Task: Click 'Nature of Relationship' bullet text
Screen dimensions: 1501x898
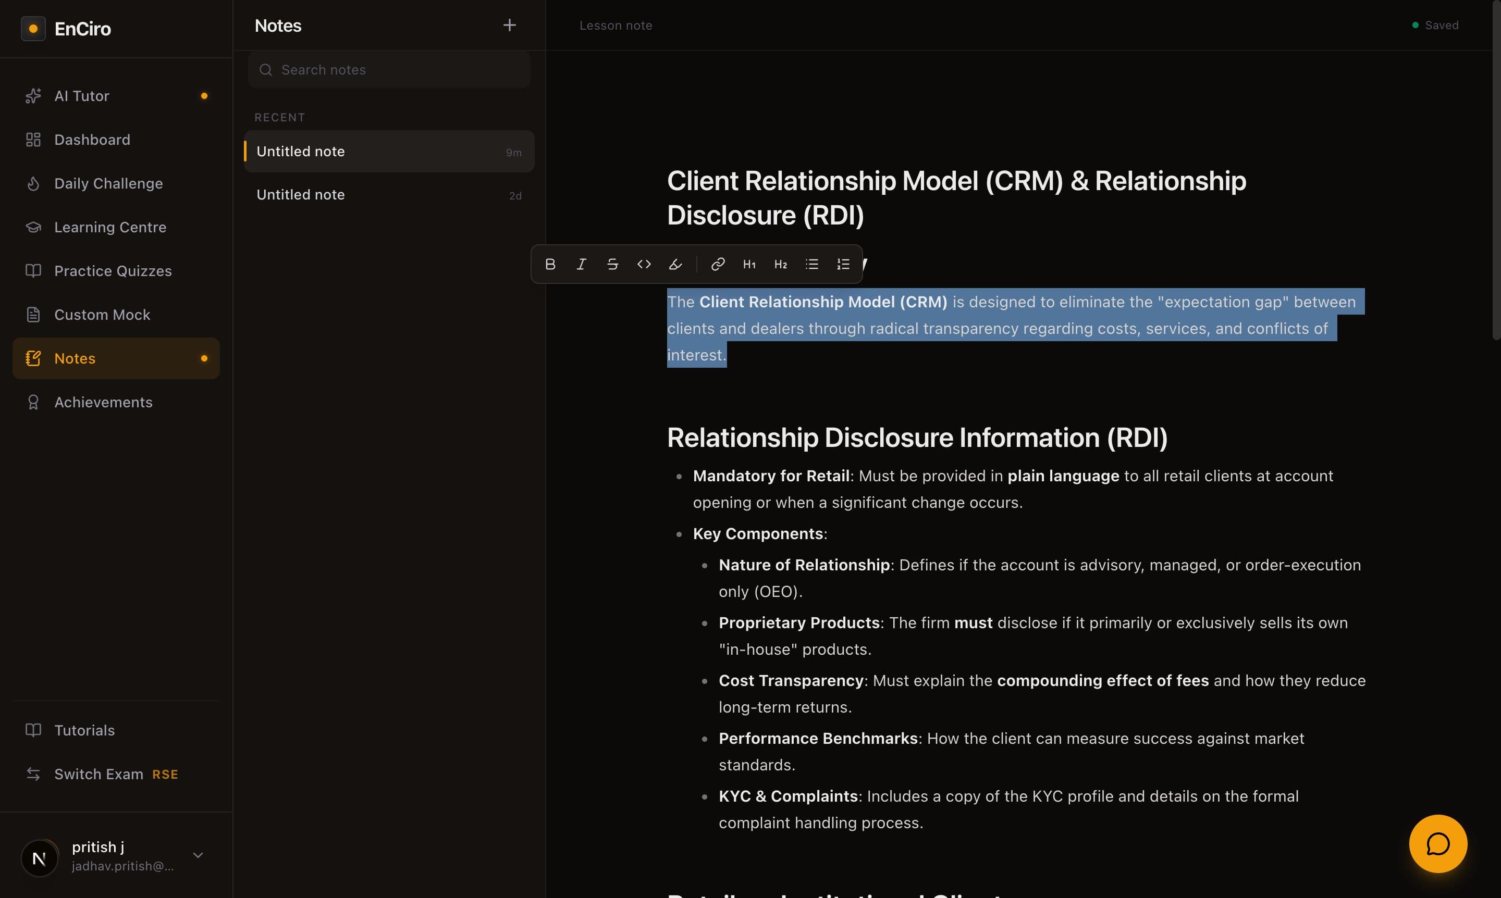Action: [1039, 578]
